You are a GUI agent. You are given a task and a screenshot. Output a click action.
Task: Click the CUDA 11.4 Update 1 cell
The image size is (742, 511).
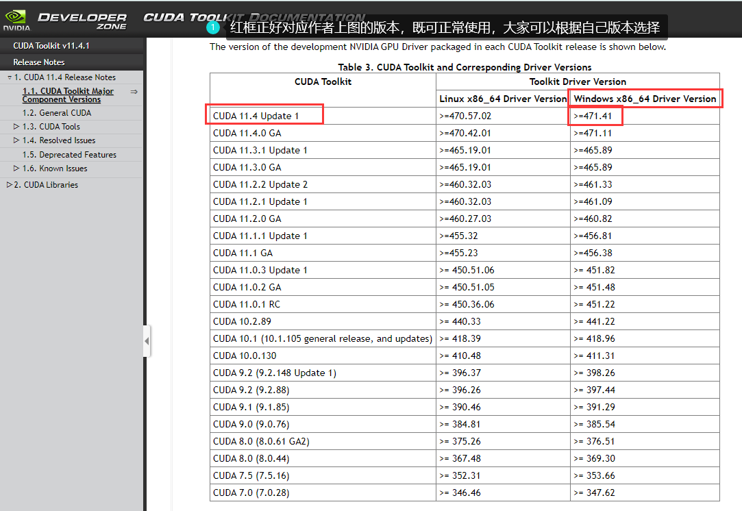tap(323, 116)
